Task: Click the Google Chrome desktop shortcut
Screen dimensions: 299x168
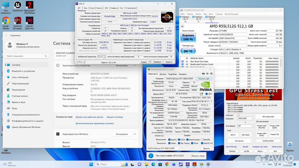Action: (x=6, y=23)
